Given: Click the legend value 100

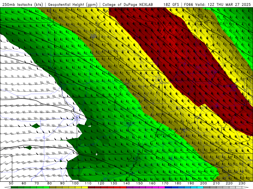Looking at the screenshot, I should pyautogui.click(x=75, y=183).
